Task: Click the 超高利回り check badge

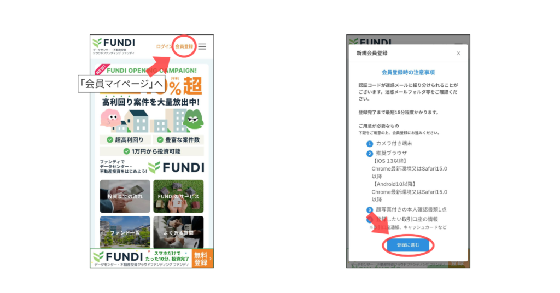Action: 125,140
